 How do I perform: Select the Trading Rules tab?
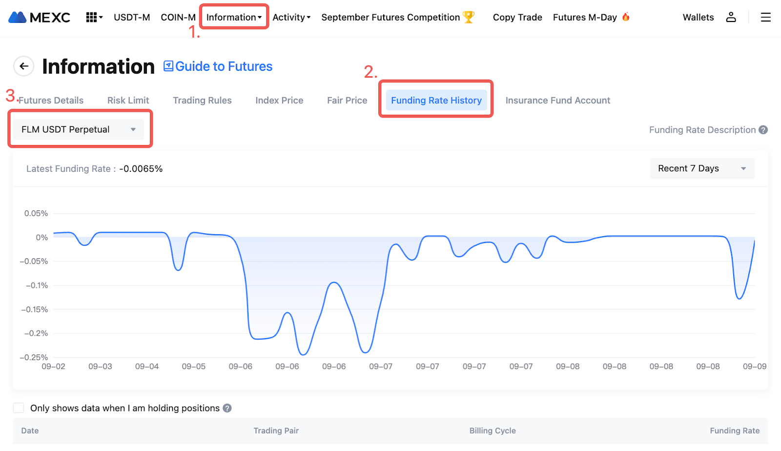(x=202, y=101)
